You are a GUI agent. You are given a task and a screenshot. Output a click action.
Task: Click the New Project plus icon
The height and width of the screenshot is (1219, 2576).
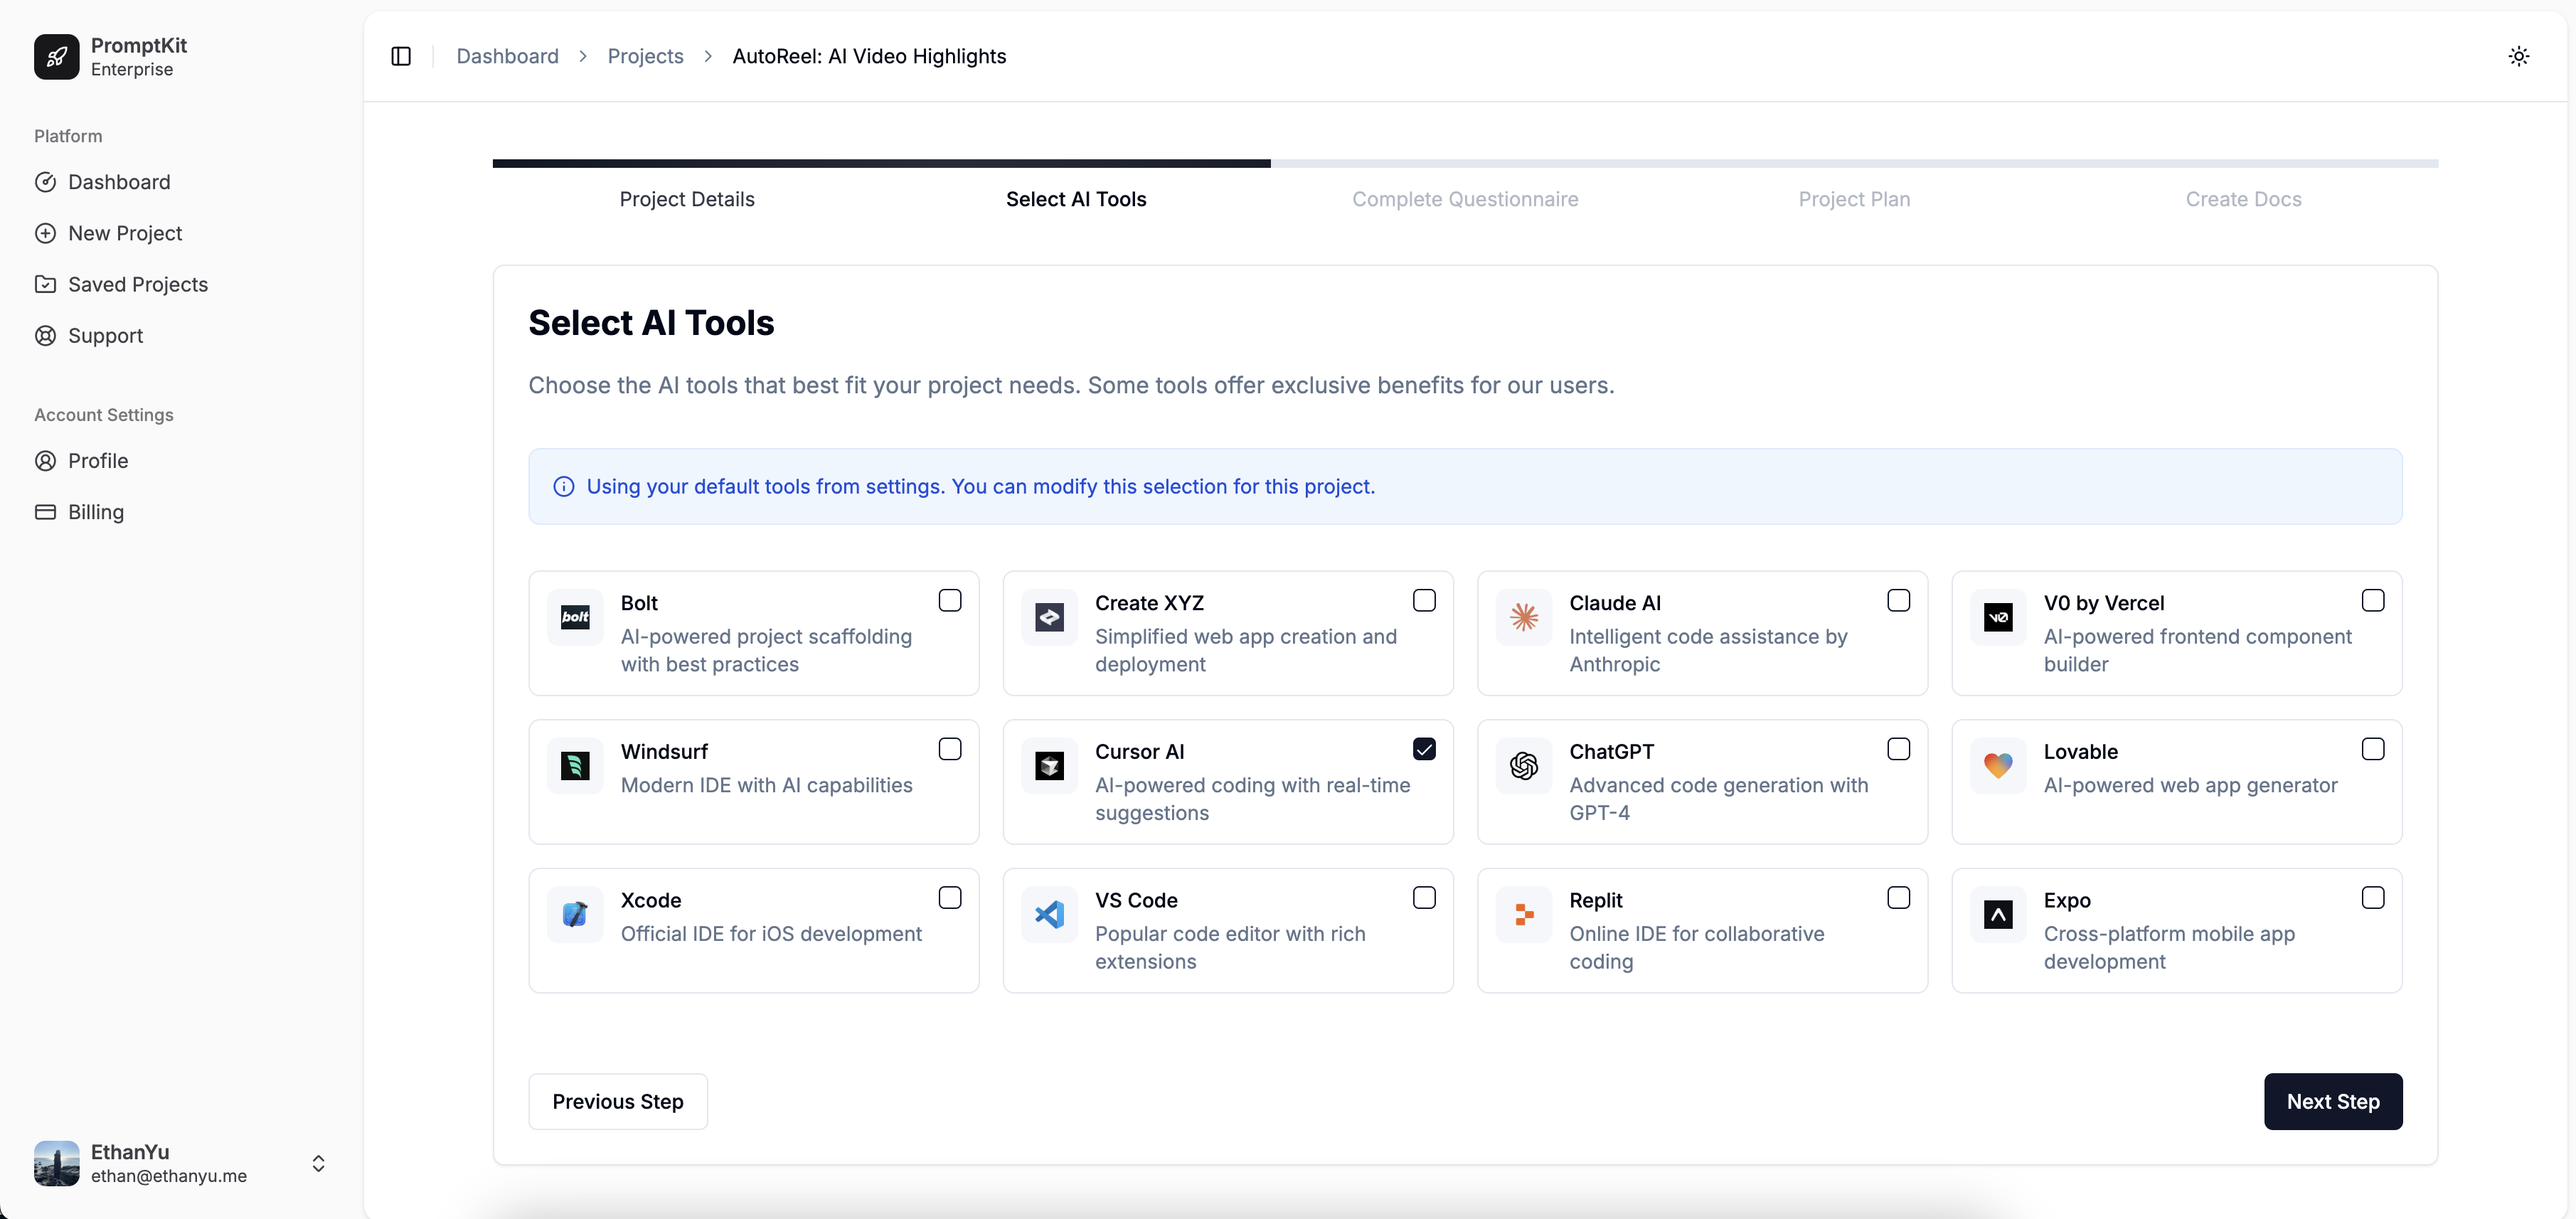pos(45,233)
